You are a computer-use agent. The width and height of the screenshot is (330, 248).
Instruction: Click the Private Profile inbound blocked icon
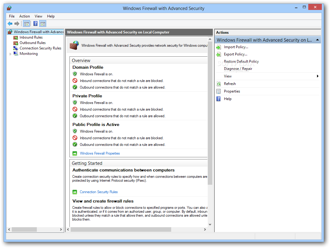tap(75, 109)
